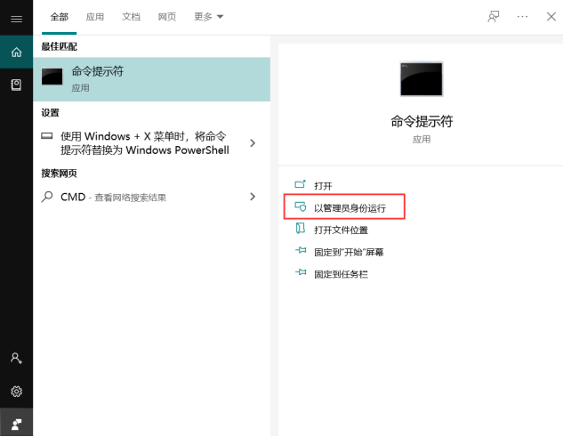Click the keyboard icon beside Windows + X setting
Viewport: 563px width, 437px height.
tap(46, 136)
